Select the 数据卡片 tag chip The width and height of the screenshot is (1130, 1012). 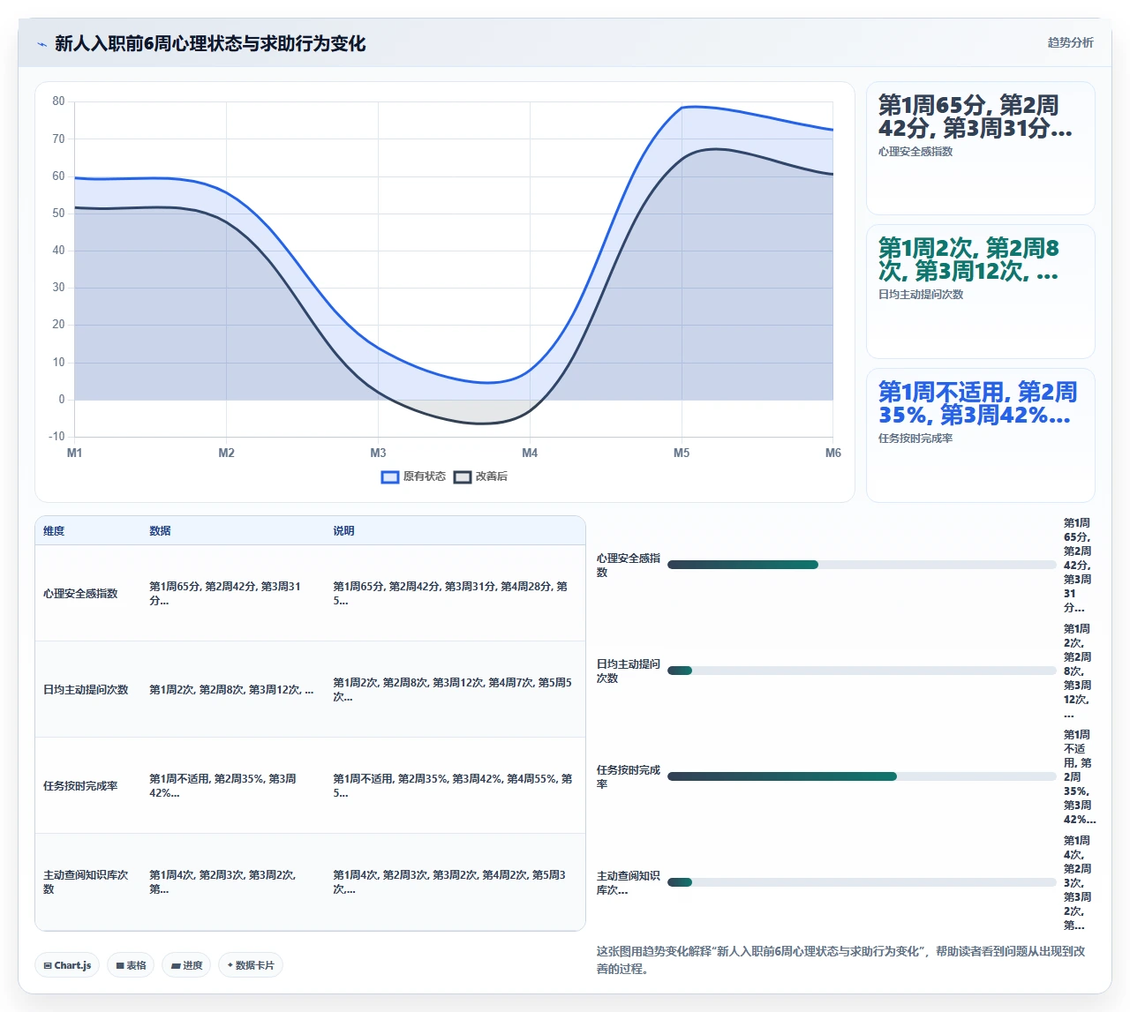tap(251, 965)
